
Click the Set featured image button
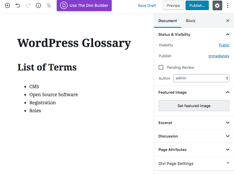tap(194, 106)
